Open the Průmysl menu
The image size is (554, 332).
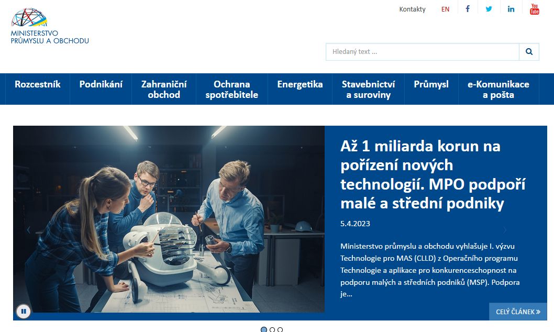(x=431, y=89)
